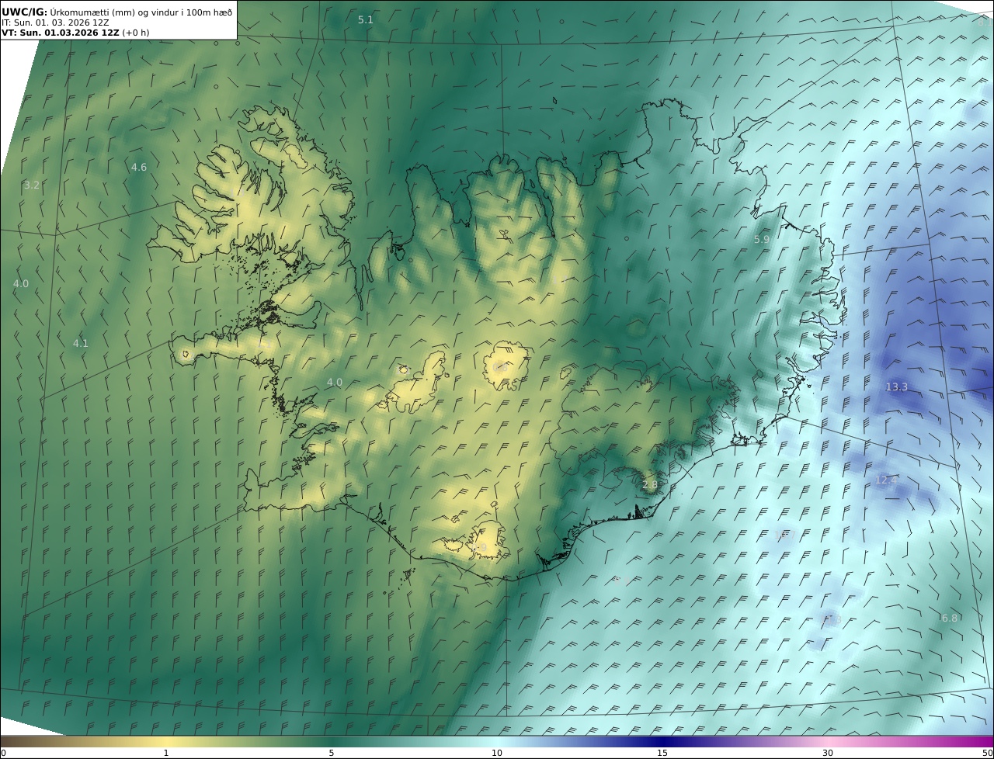994x759 pixels.
Task: Select the 6.8 value label
Action: click(950, 618)
